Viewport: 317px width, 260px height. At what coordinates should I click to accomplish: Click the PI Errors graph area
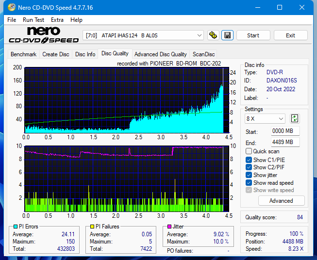(x=127, y=100)
